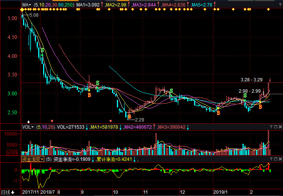This screenshot has width=283, height=196.
Task: Click the help icon on VOL panel
Action: point(271,127)
